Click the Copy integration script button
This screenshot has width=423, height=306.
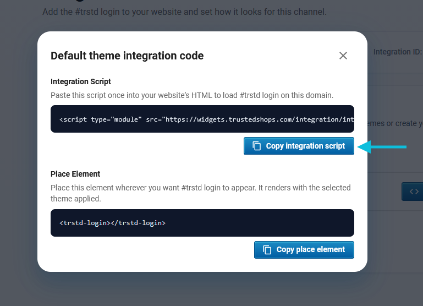pos(299,146)
